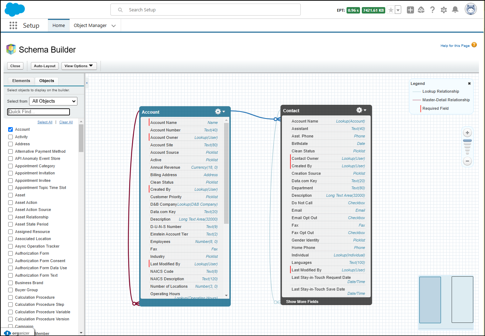Check the Asset checkbox

(x=11, y=195)
